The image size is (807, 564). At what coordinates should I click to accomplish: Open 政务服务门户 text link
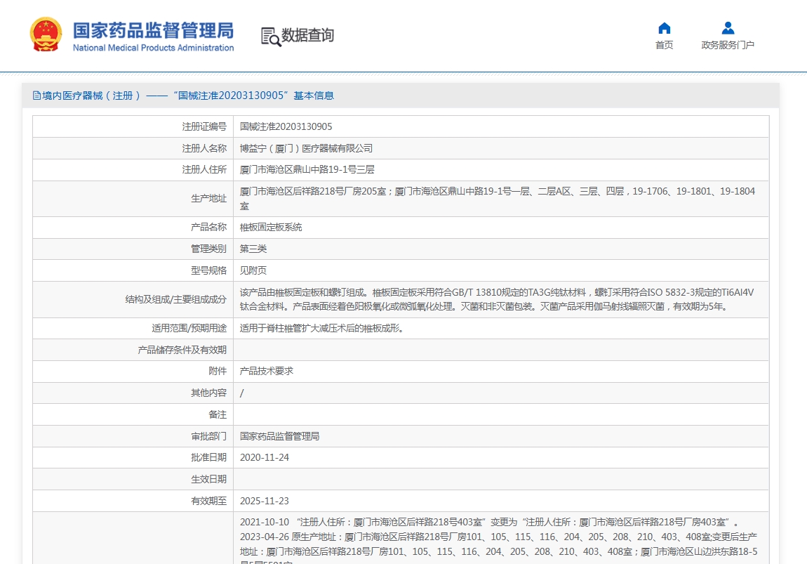pos(728,46)
